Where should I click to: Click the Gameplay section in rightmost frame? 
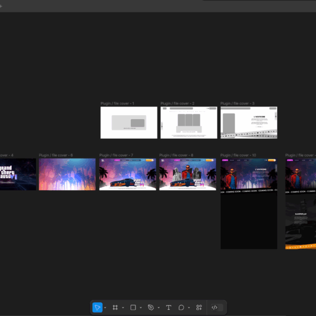pyautogui.click(x=301, y=220)
